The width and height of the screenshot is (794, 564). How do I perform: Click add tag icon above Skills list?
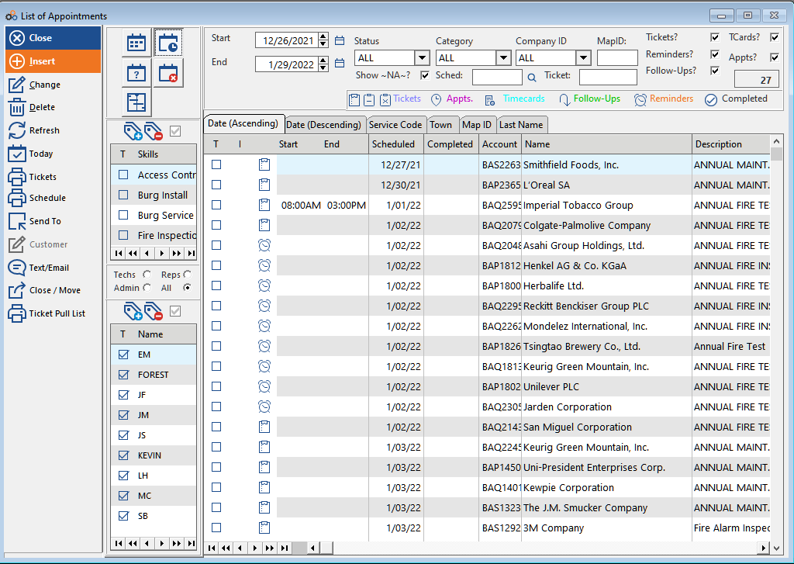pyautogui.click(x=133, y=130)
